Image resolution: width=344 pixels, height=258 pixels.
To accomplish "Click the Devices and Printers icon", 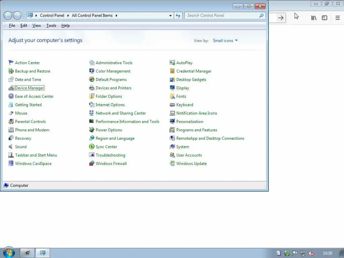I will point(92,88).
